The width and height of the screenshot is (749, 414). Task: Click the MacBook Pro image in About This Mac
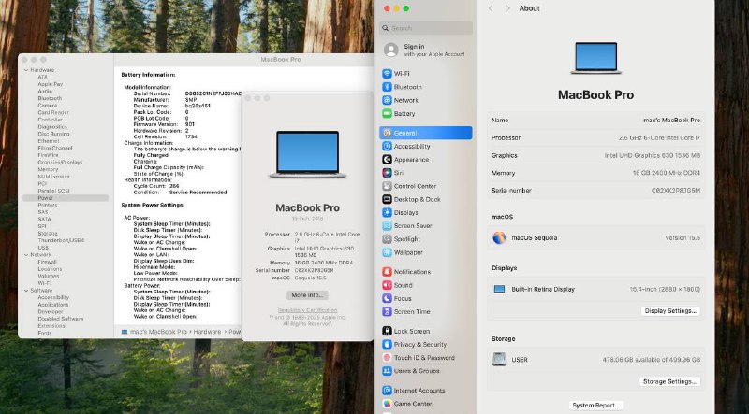[308, 154]
